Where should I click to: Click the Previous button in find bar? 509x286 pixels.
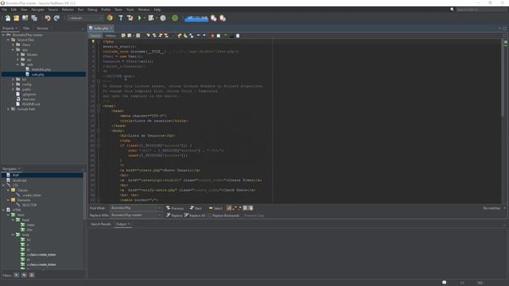coord(175,208)
